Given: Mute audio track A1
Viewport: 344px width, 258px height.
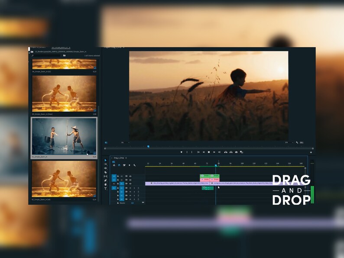Looking at the screenshot, I should coord(130,188).
